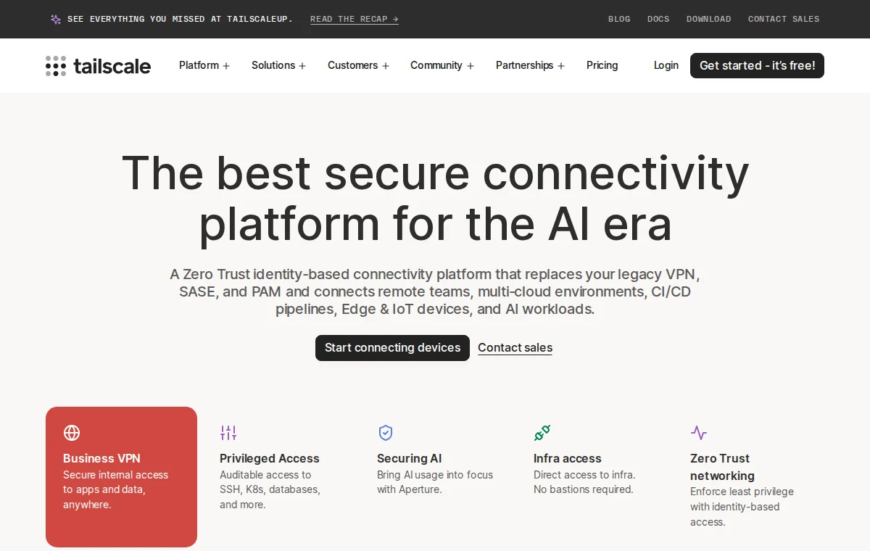Viewport: 870px width, 551px height.
Task: Click the green plug icon above Infra access
Action: point(542,433)
